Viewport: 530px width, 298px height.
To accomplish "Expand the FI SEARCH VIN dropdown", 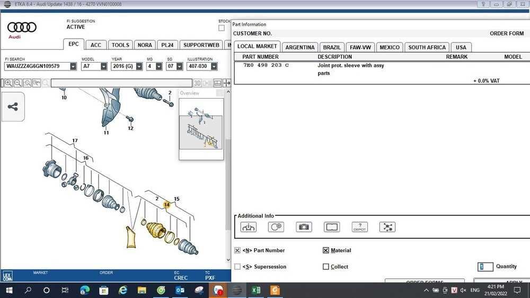I will tap(73, 66).
